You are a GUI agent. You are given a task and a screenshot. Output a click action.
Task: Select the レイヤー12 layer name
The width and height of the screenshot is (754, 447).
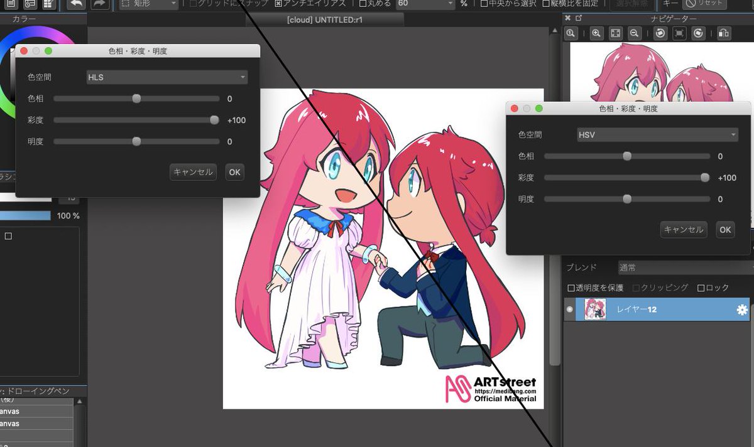point(637,310)
